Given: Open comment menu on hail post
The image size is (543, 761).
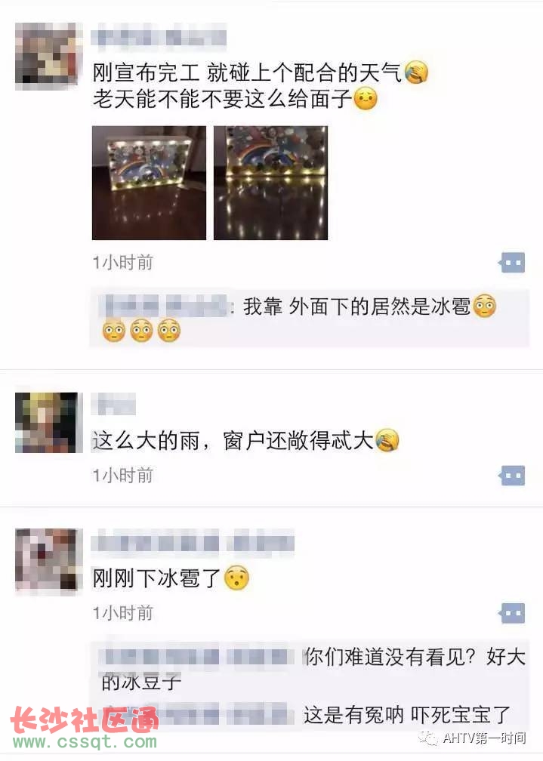Looking at the screenshot, I should coord(512,613).
